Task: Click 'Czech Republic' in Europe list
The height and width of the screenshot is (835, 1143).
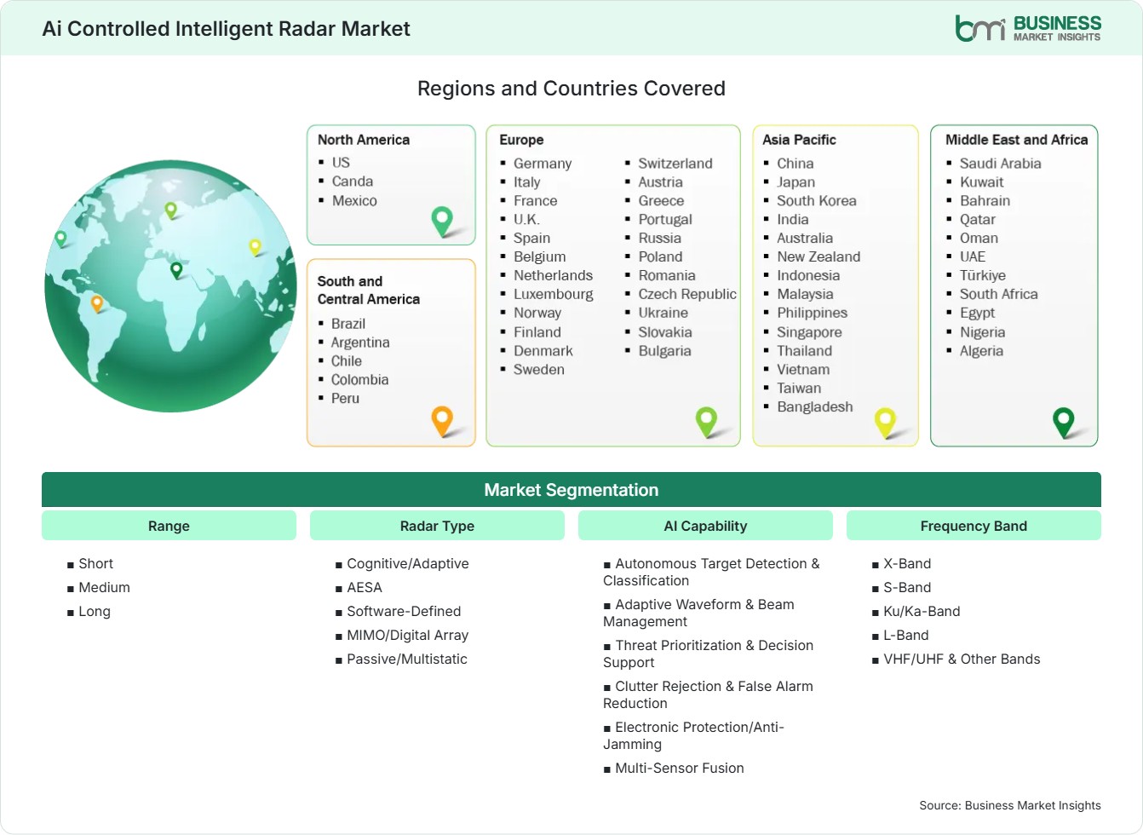Action: [x=687, y=294]
